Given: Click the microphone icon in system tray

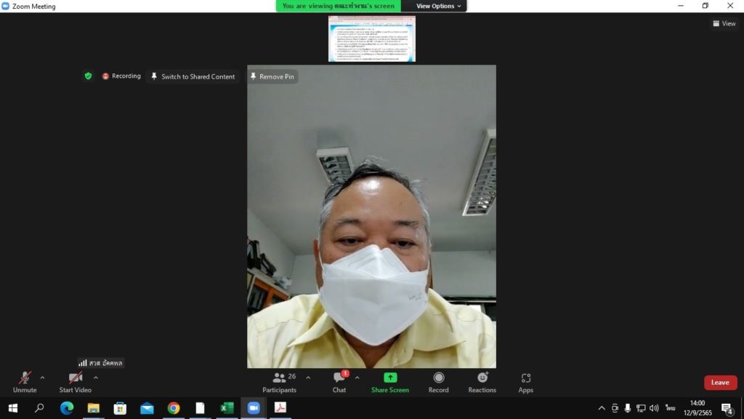Looking at the screenshot, I should pyautogui.click(x=628, y=408).
